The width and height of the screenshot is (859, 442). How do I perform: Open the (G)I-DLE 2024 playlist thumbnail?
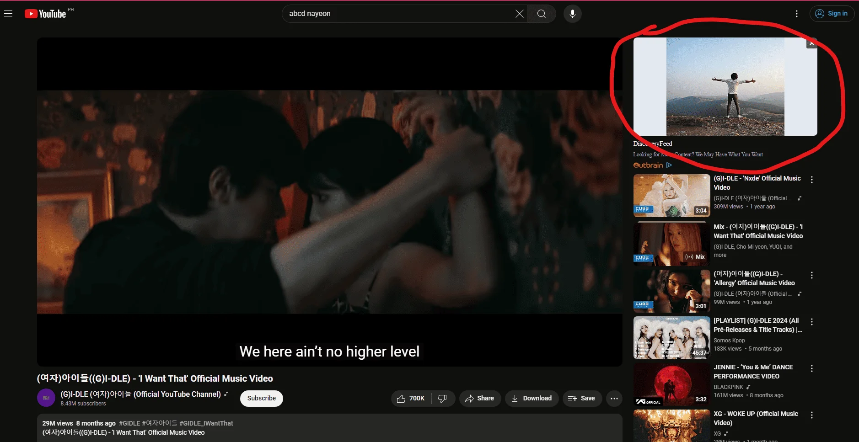[671, 338]
